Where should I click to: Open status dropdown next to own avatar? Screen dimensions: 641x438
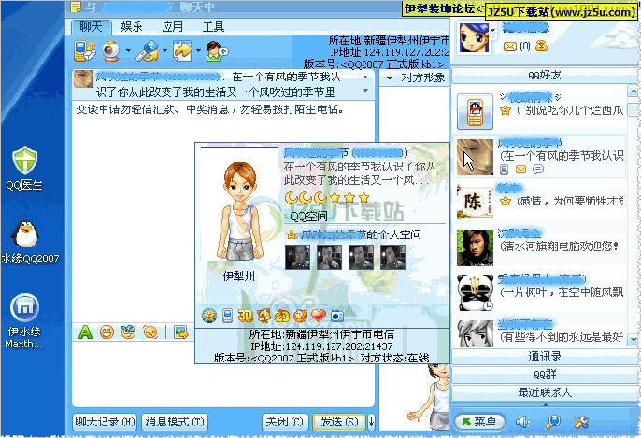pos(493,30)
